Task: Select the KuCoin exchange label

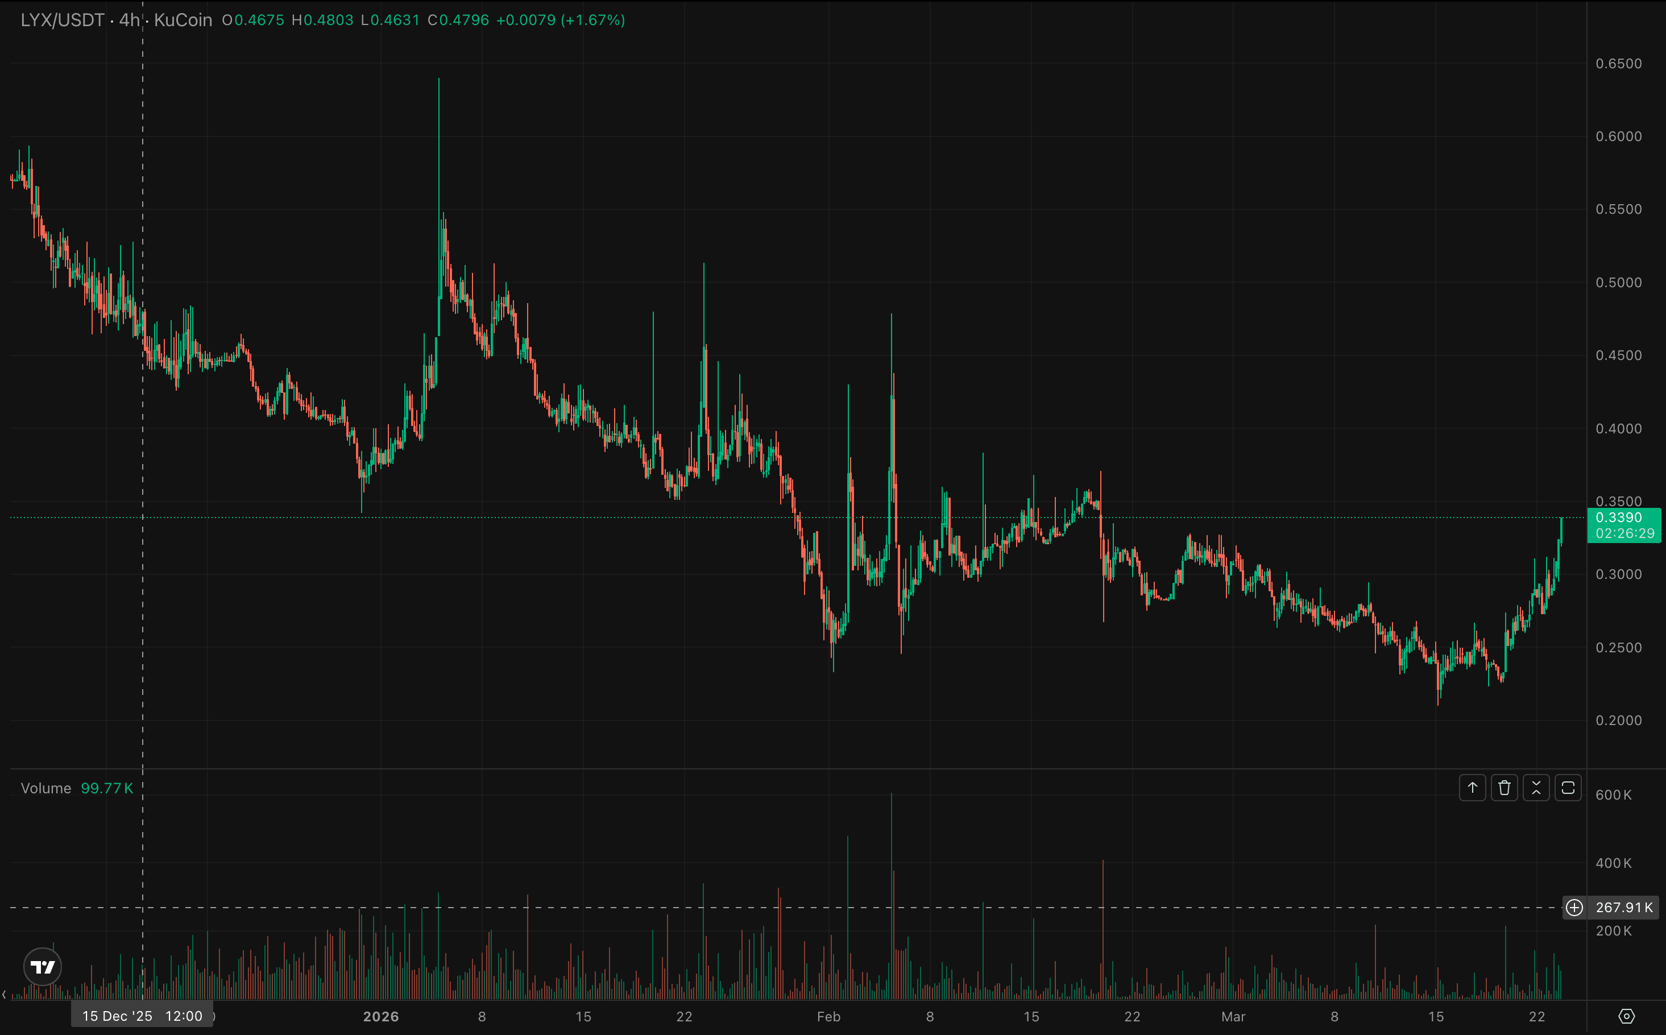Action: tap(182, 20)
